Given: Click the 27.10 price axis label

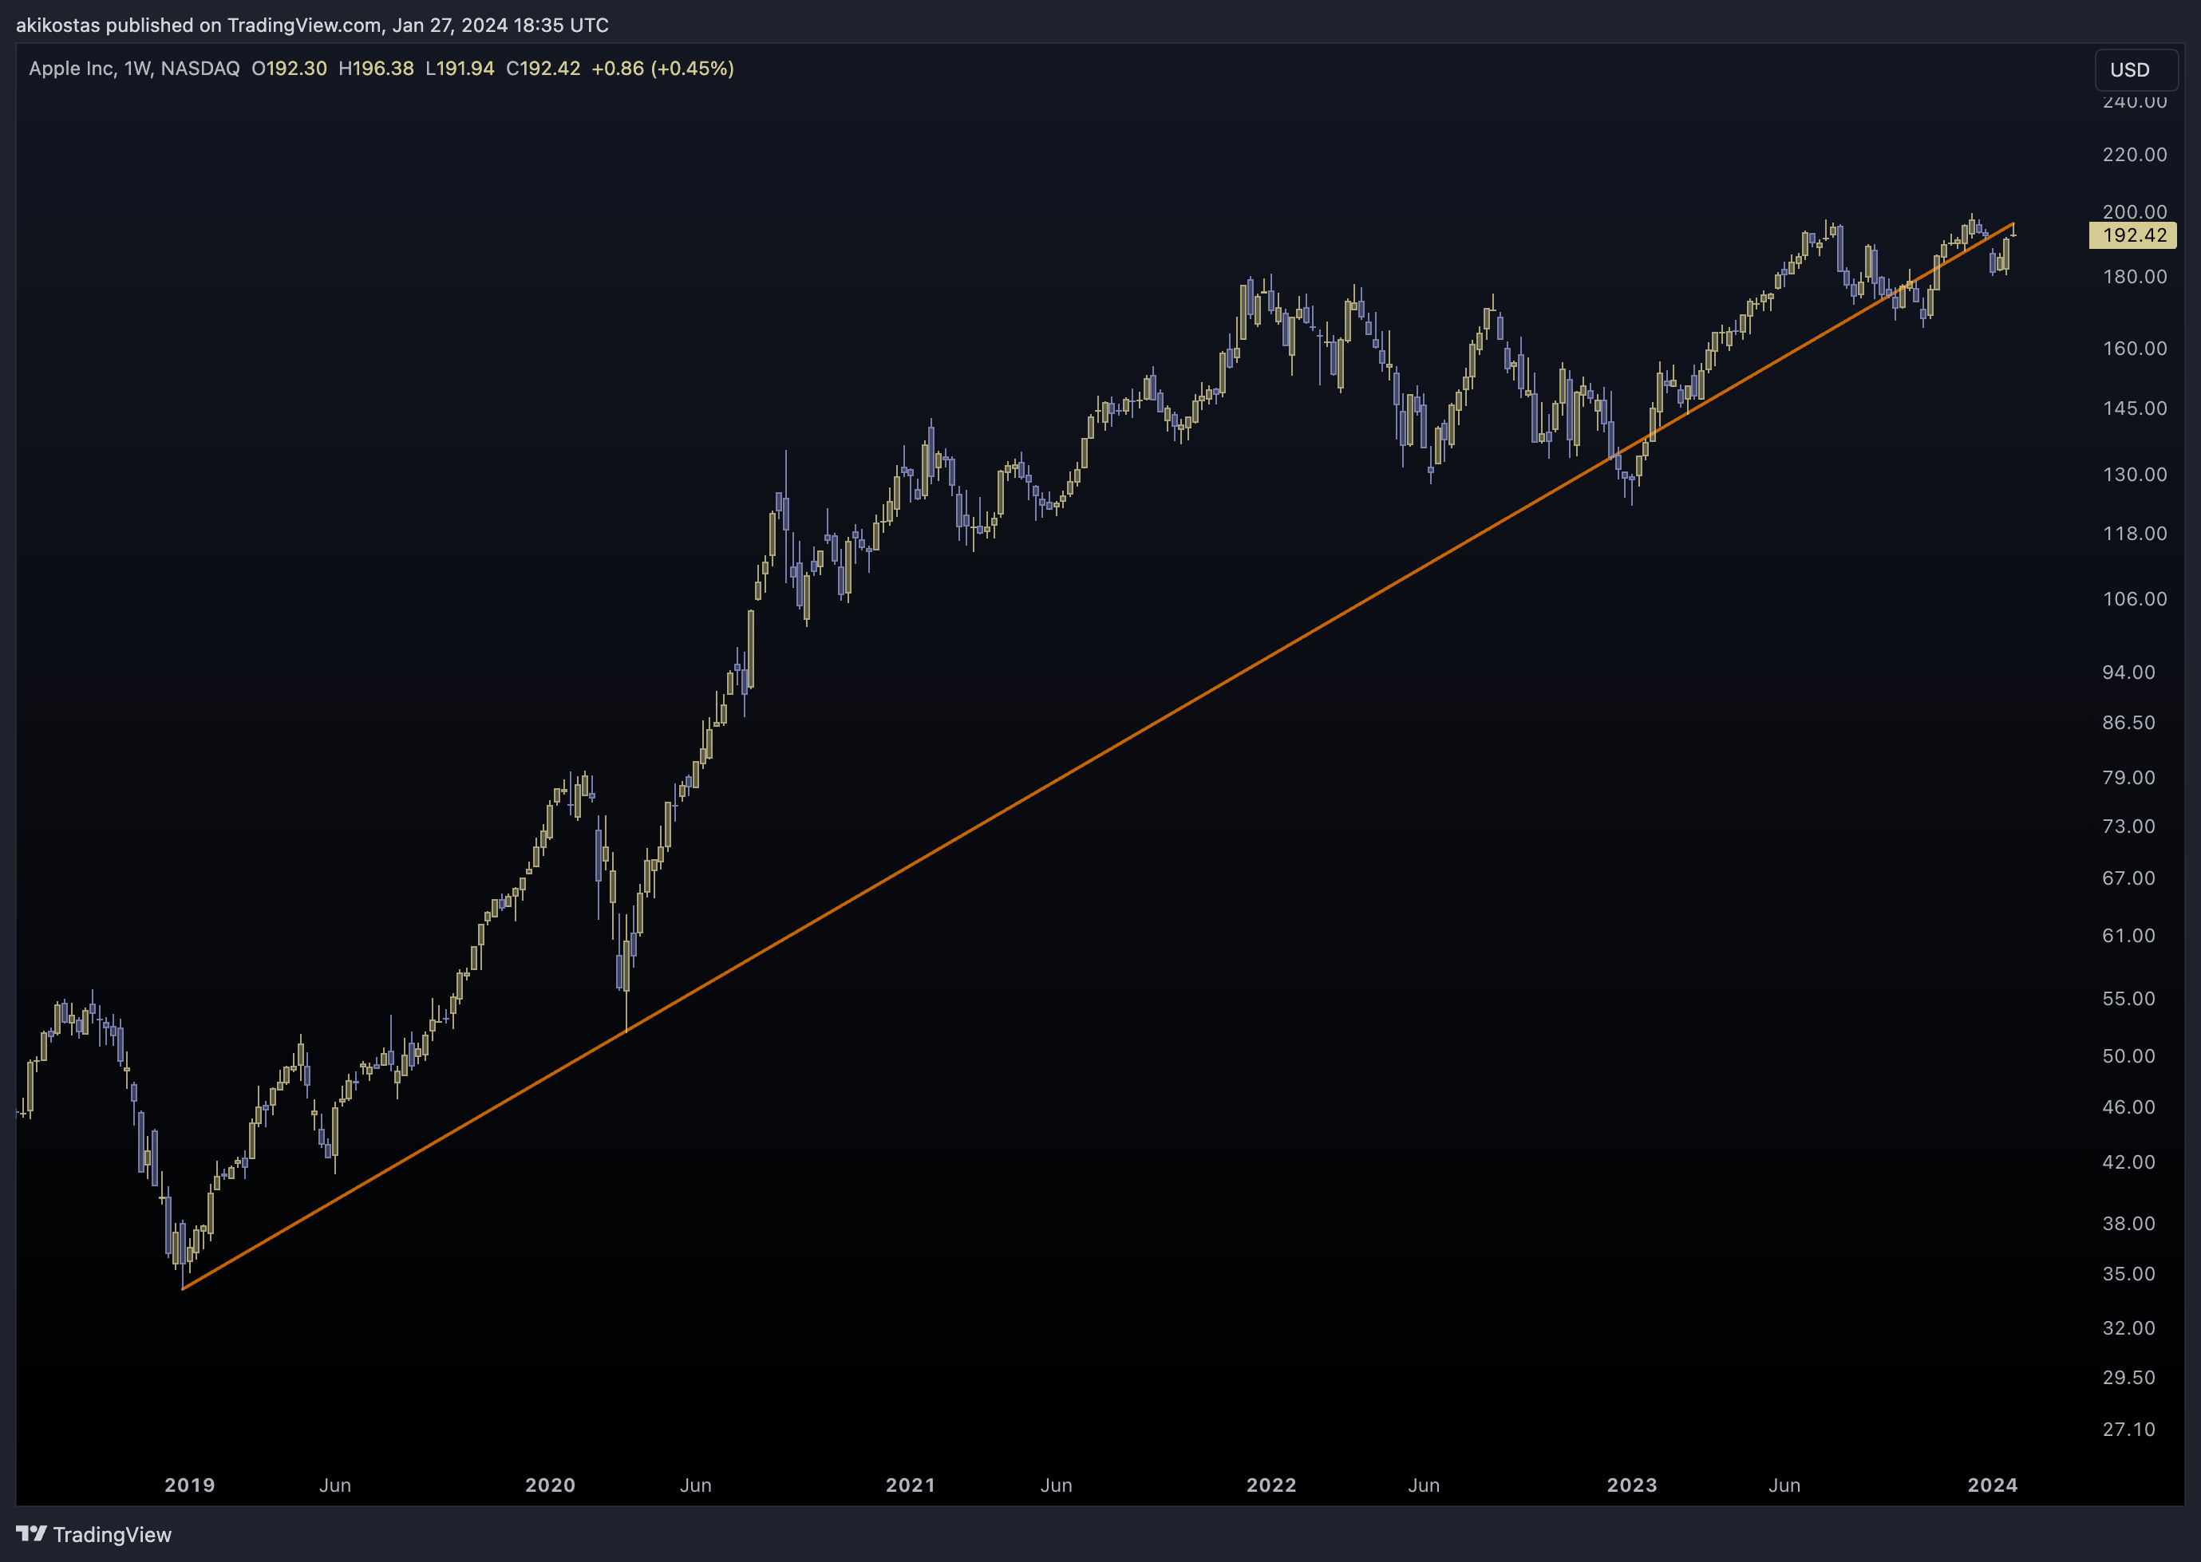Looking at the screenshot, I should (2129, 1430).
